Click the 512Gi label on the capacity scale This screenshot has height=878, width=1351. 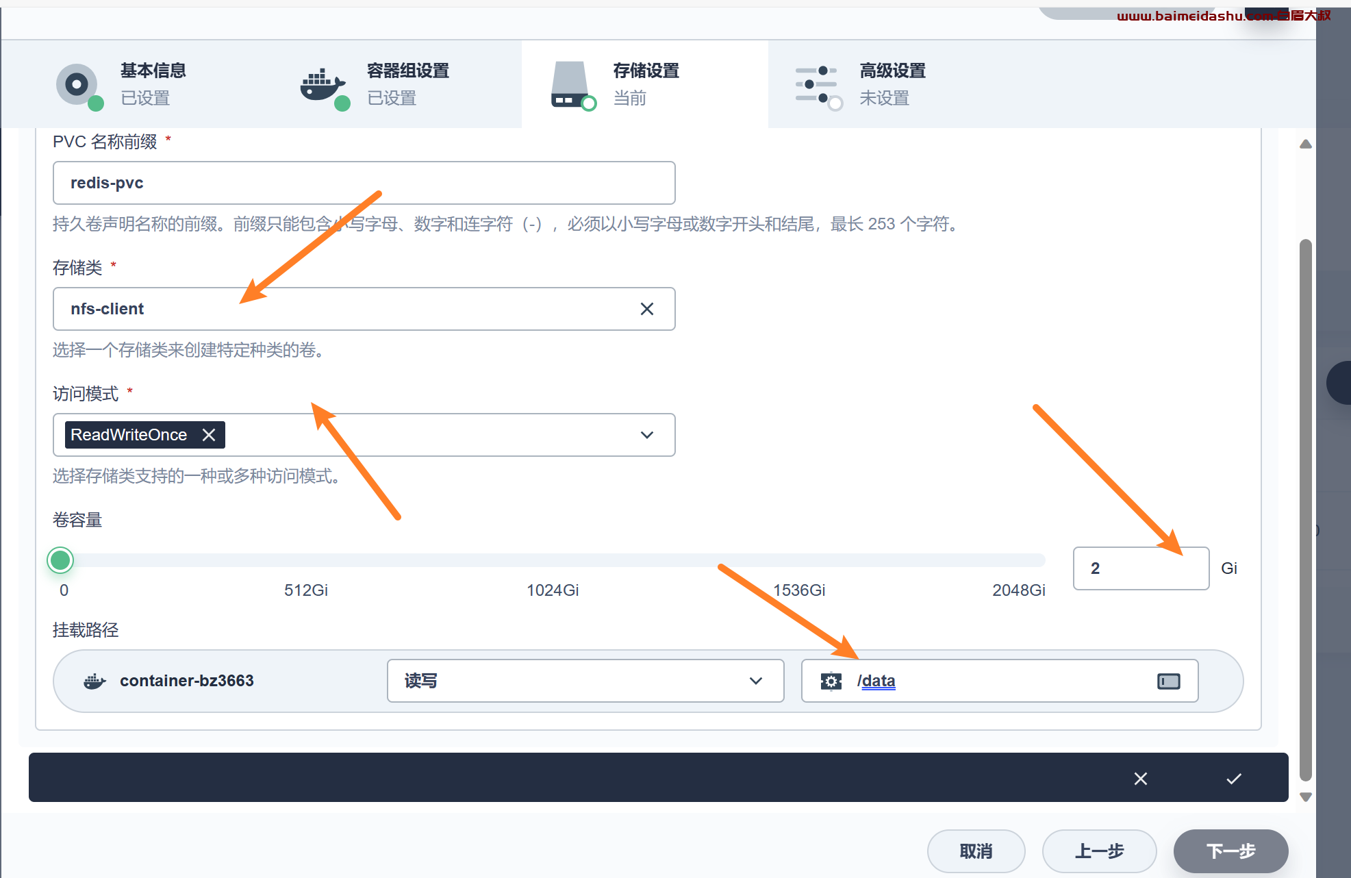(x=306, y=590)
